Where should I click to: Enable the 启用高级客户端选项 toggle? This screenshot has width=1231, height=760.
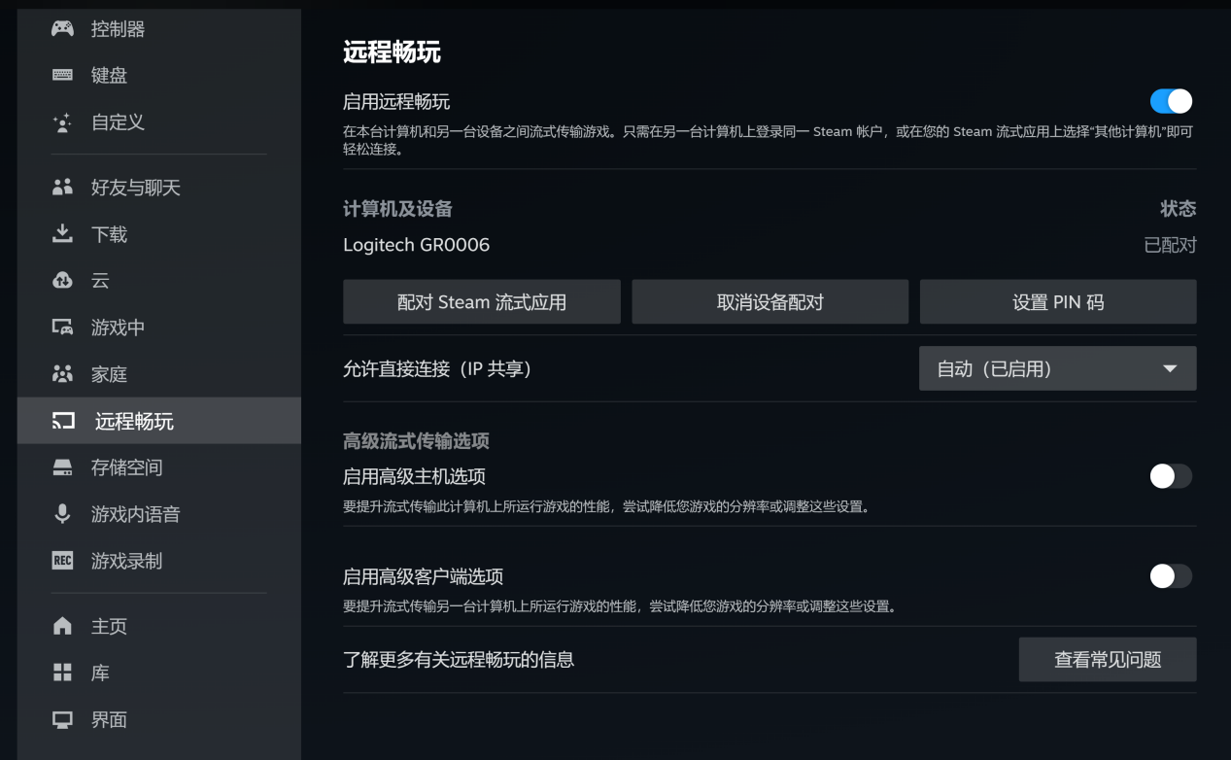pyautogui.click(x=1171, y=576)
